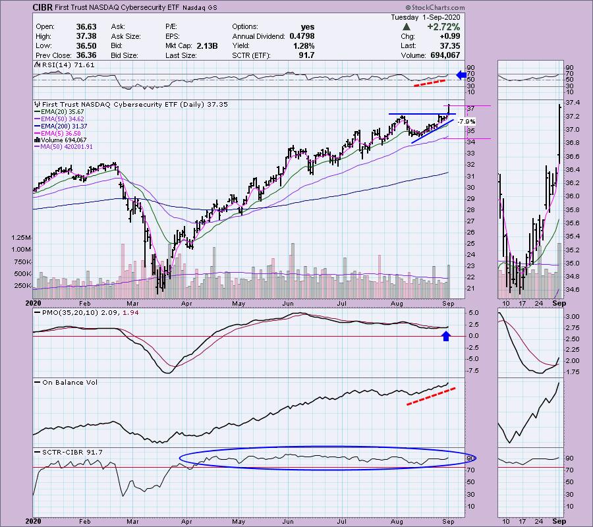Click the Nasdaq GS exchange label
The image size is (593, 527).
pos(200,7)
